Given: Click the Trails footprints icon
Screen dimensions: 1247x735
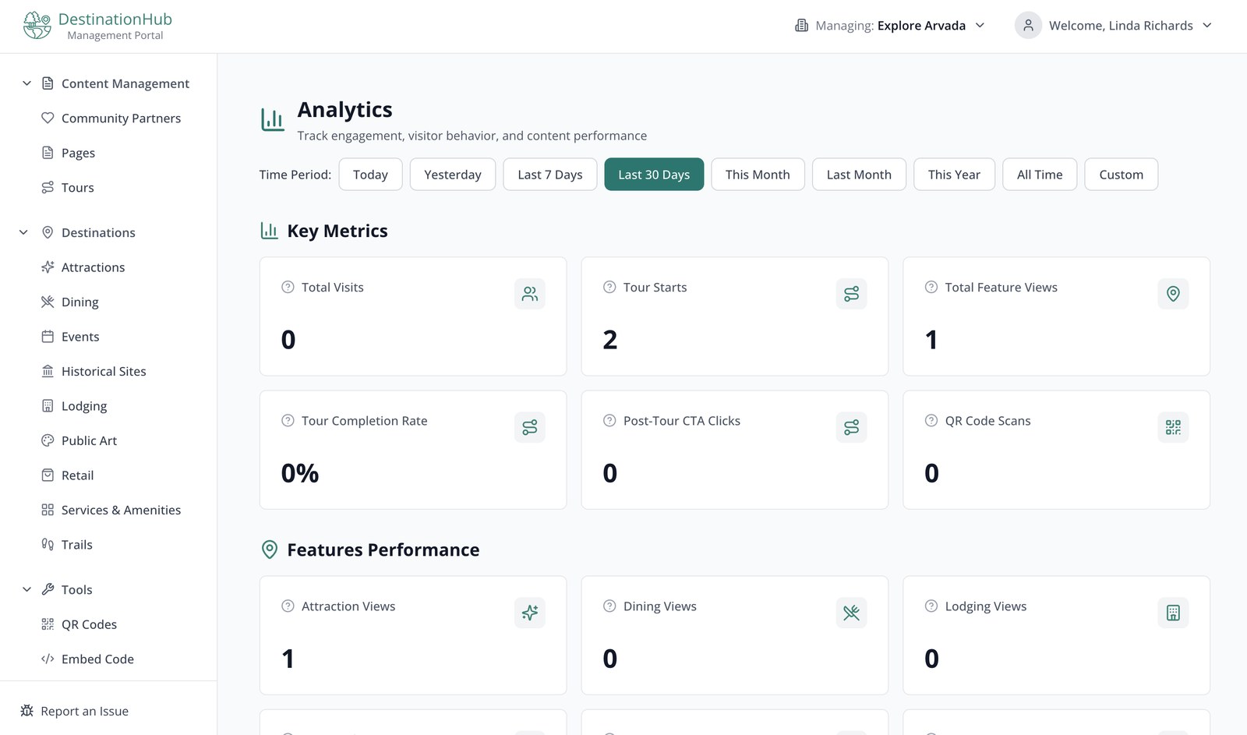Looking at the screenshot, I should [x=48, y=545].
